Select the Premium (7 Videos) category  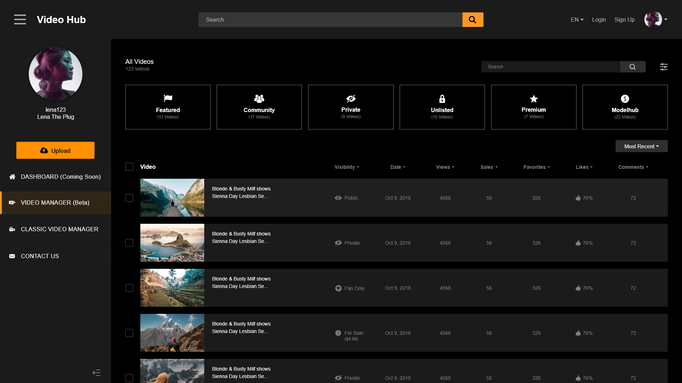click(534, 107)
